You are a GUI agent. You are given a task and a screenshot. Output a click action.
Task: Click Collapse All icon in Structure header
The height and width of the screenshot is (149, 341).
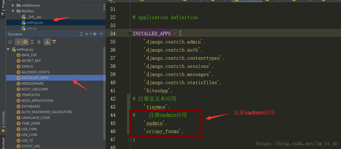coord(87,34)
